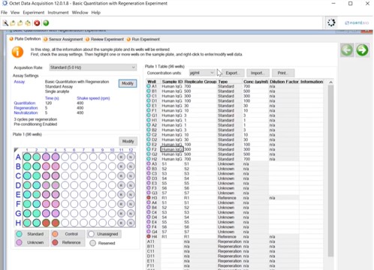Click the red stop icon in toolbar
Screen dimensions: 374x270
point(37,23)
